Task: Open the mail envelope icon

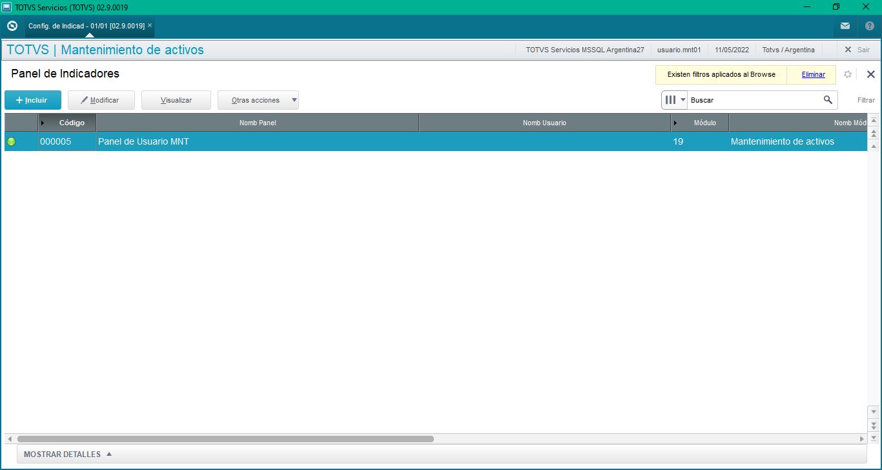Action: coord(845,26)
